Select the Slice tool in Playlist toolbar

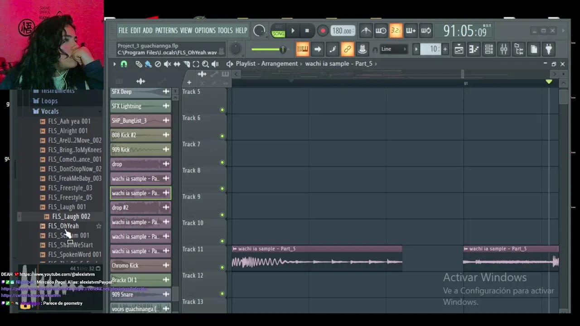[186, 64]
